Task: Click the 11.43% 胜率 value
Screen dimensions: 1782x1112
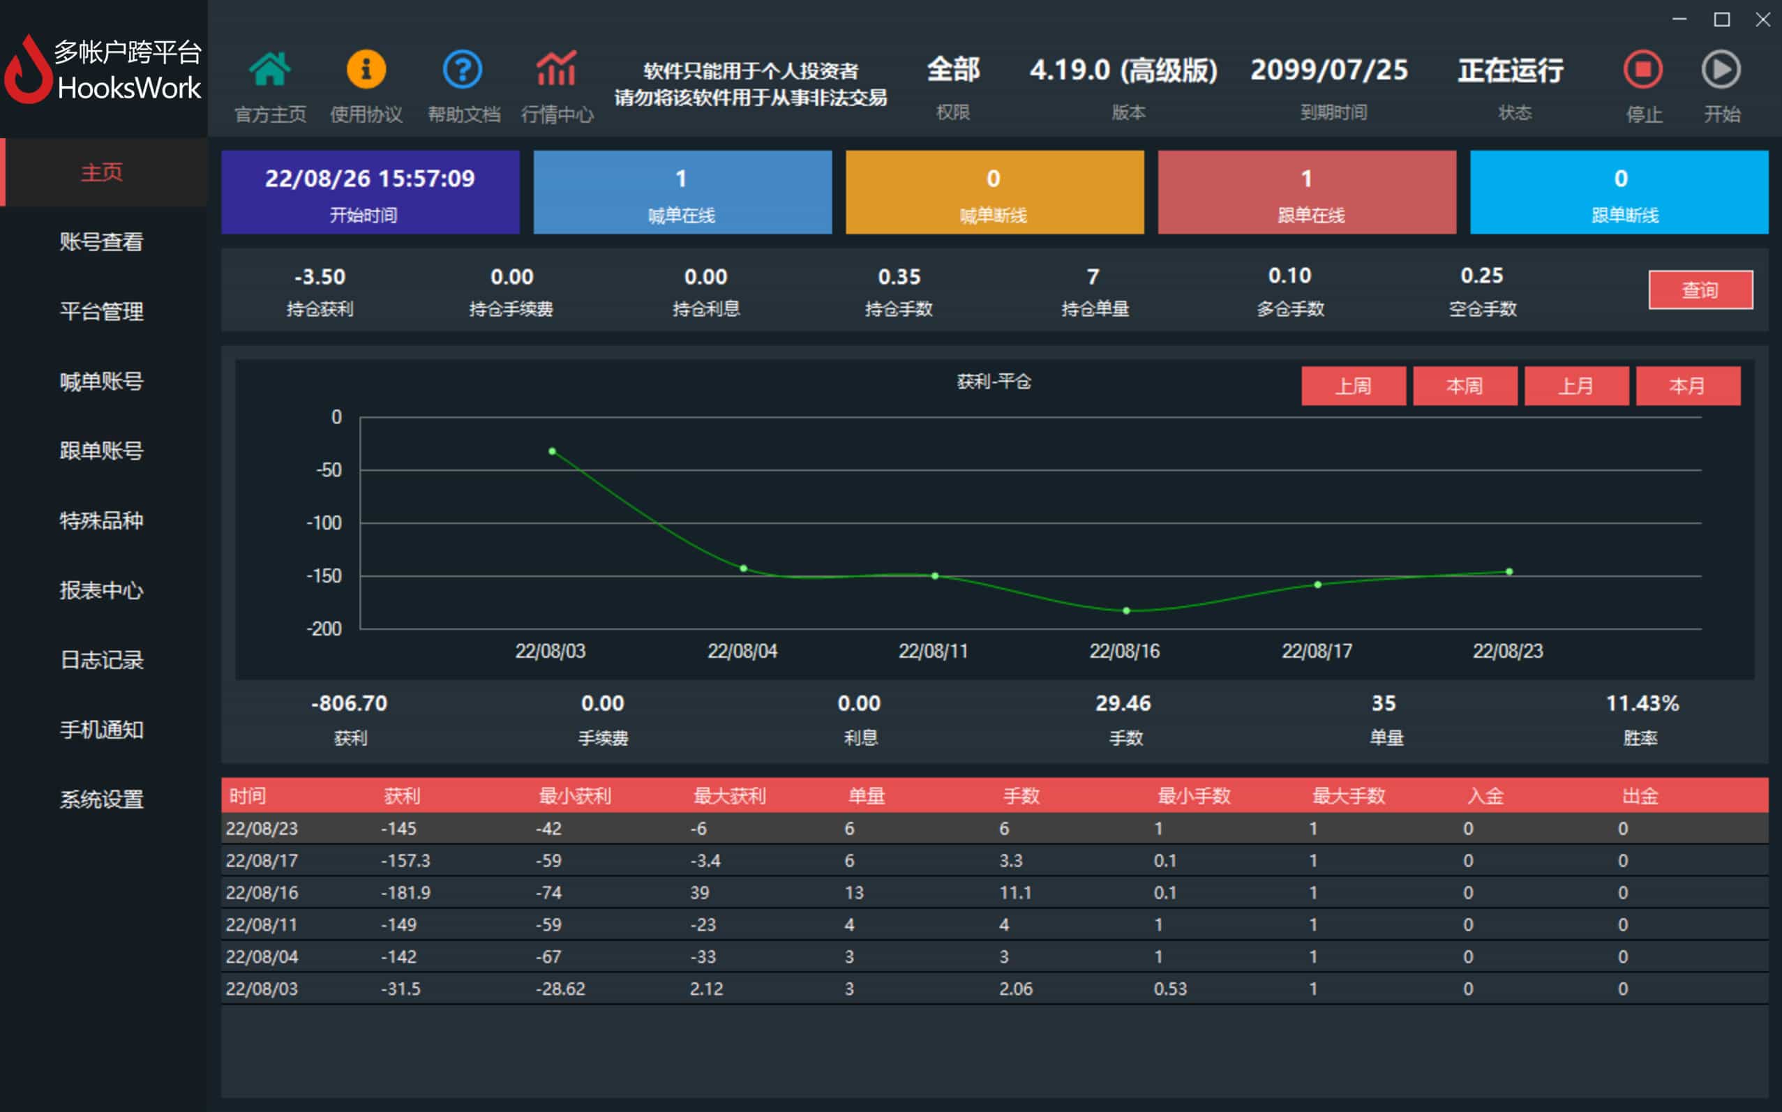Action: click(x=1642, y=703)
